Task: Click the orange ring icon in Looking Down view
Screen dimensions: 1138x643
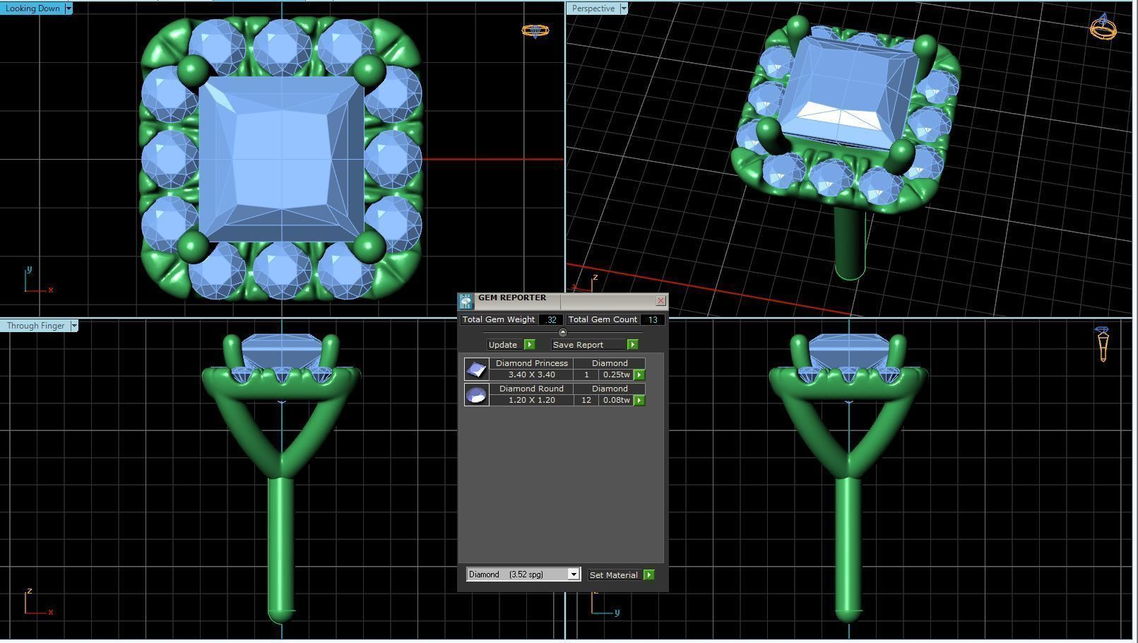Action: 535,30
